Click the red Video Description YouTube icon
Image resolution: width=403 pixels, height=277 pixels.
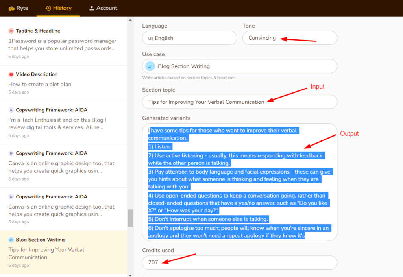(12, 74)
